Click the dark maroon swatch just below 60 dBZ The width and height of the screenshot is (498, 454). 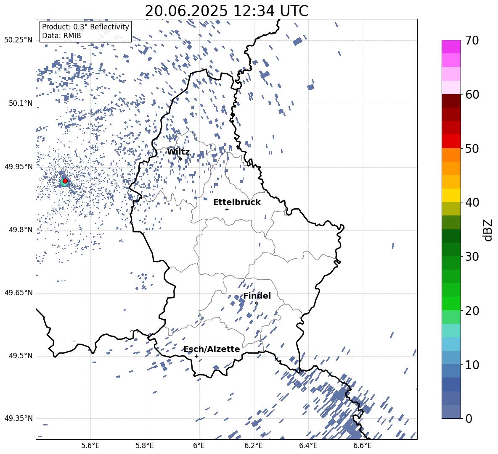point(451,101)
